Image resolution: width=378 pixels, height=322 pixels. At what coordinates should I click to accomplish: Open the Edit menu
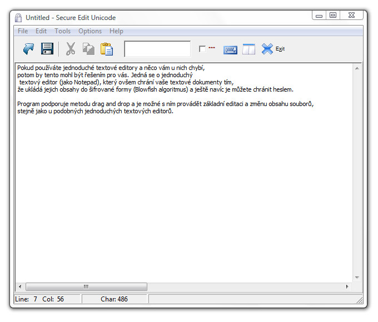point(41,31)
